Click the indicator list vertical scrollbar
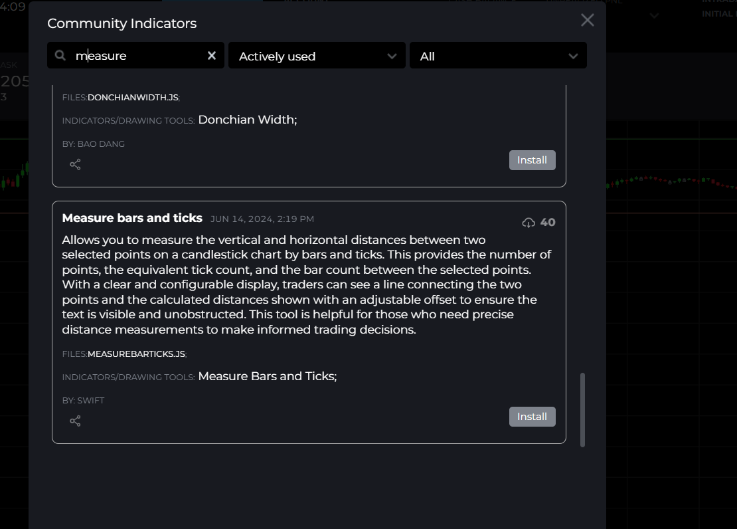 583,409
